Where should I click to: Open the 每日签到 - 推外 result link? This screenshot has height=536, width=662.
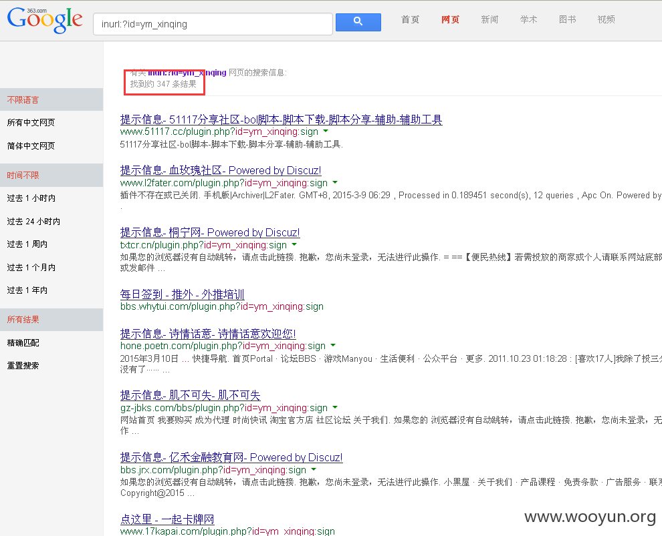[x=182, y=294]
